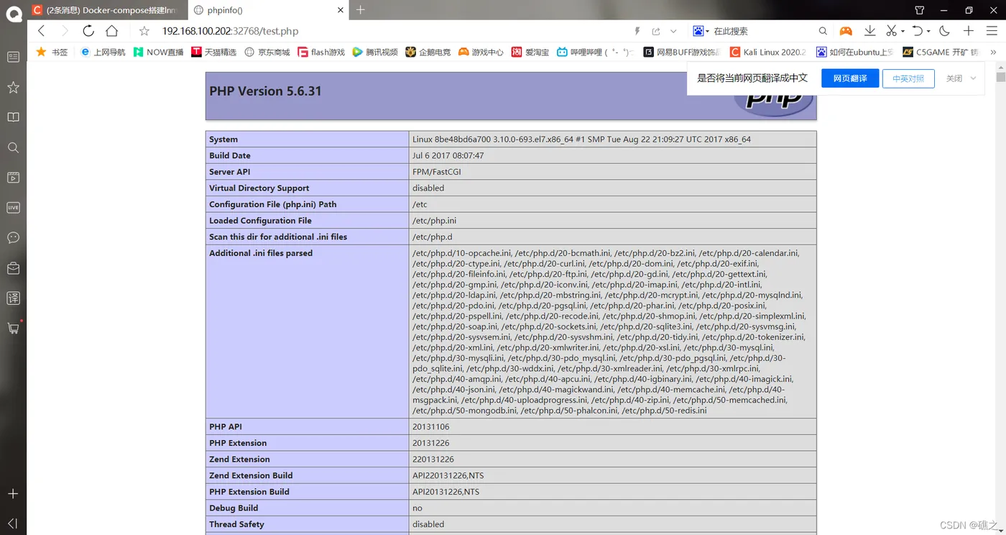
Task: Open the C5GAME bookmark
Action: [941, 52]
